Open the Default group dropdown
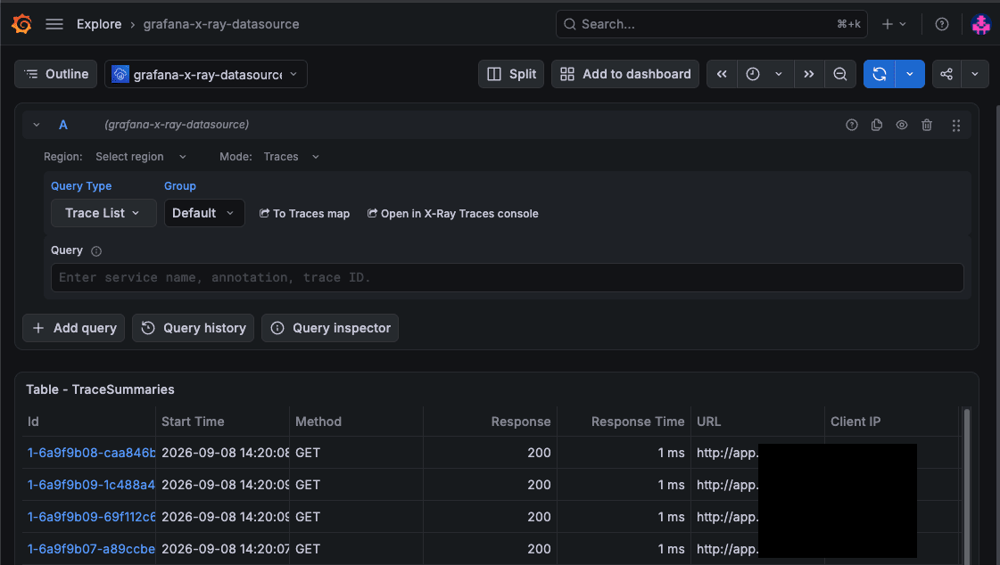Viewport: 1000px width, 565px height. [x=204, y=213]
